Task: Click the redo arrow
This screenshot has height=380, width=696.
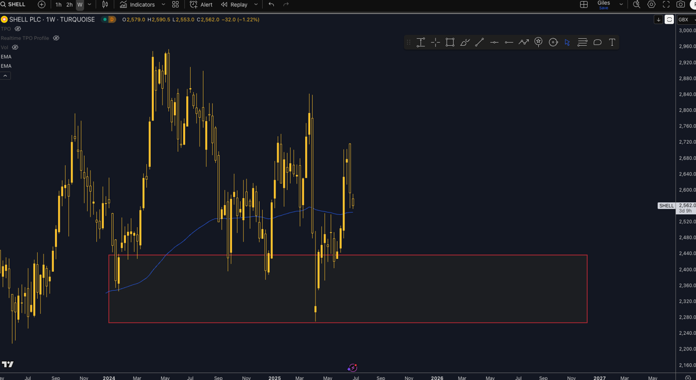Action: click(x=286, y=5)
